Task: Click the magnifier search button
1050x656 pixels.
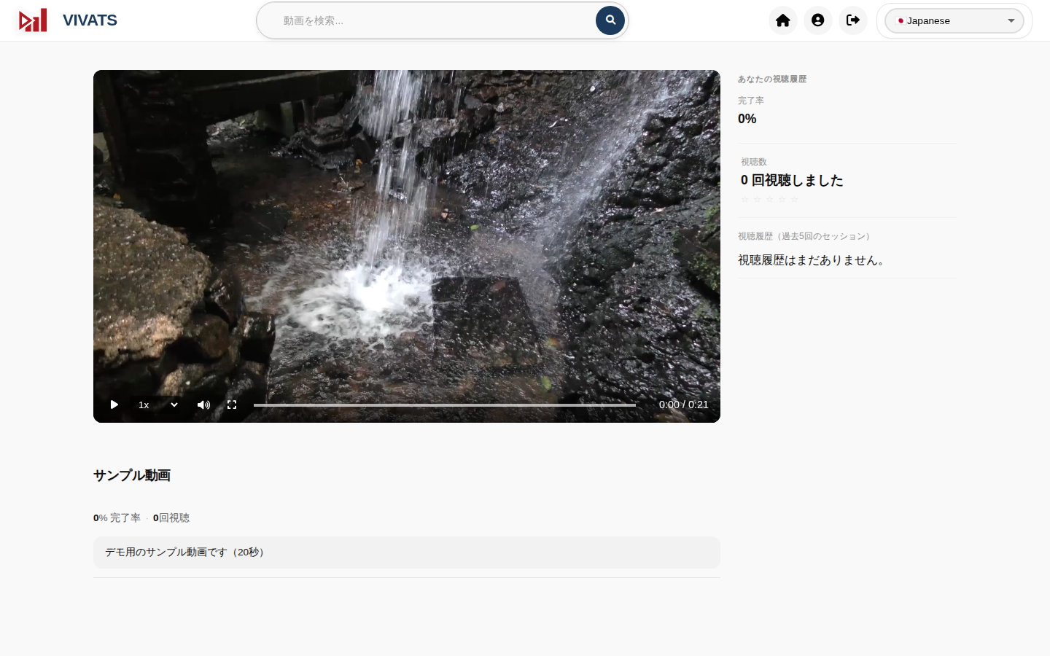Action: tap(610, 20)
